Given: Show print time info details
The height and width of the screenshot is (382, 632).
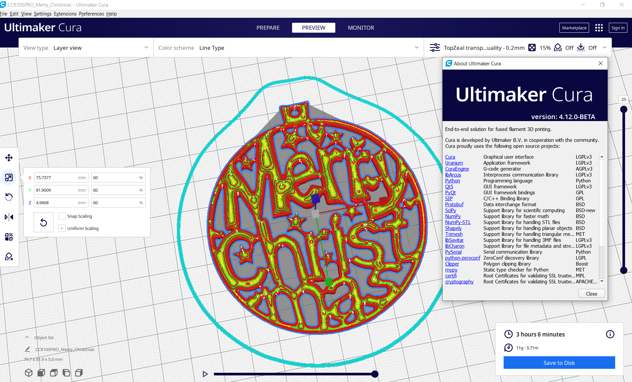Looking at the screenshot, I should tap(610, 334).
